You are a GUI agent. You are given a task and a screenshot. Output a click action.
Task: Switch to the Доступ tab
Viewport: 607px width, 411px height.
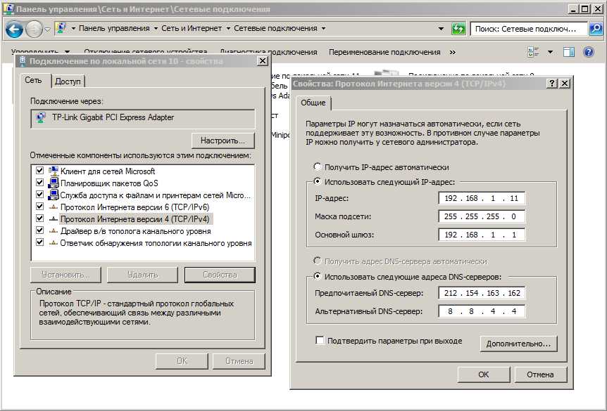(68, 81)
